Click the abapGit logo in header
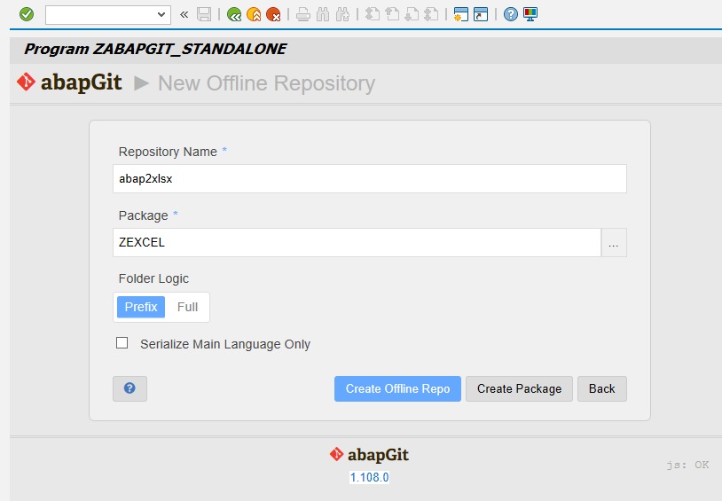 coord(69,82)
